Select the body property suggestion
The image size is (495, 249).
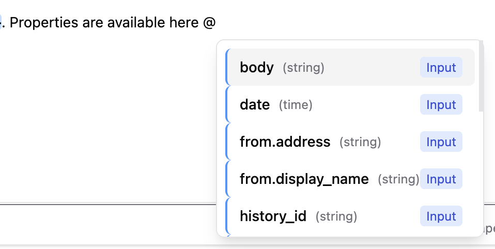click(257, 68)
